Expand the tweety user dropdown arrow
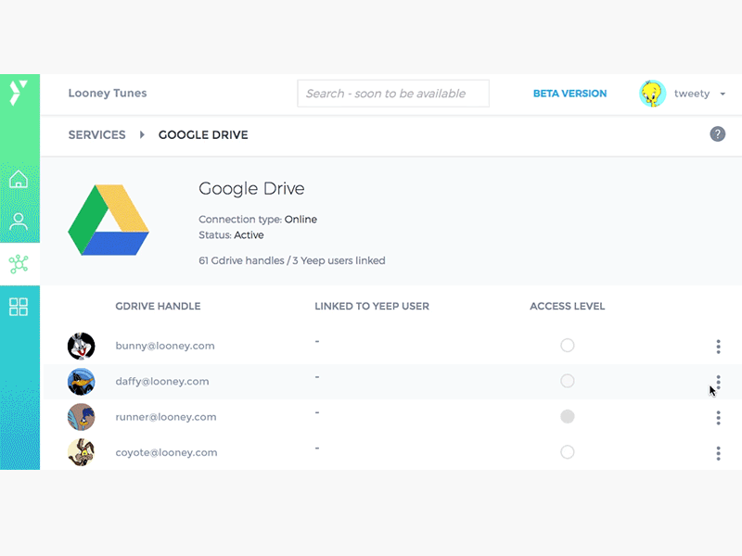 (723, 94)
